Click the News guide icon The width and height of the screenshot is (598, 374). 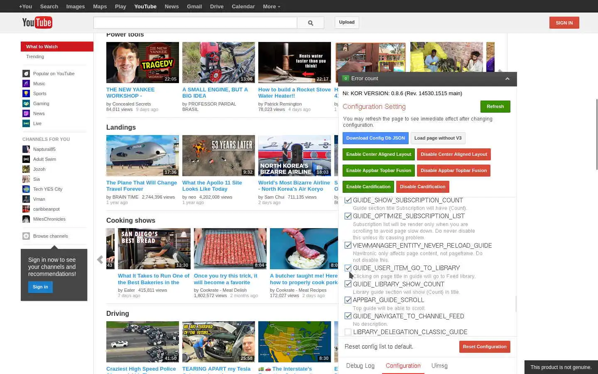pos(26,113)
